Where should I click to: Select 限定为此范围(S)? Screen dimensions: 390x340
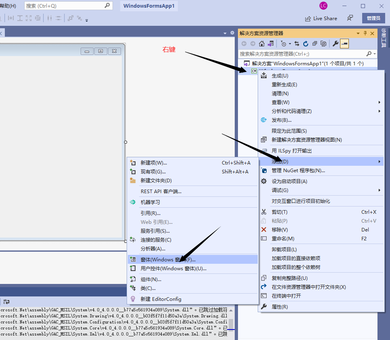321,131
